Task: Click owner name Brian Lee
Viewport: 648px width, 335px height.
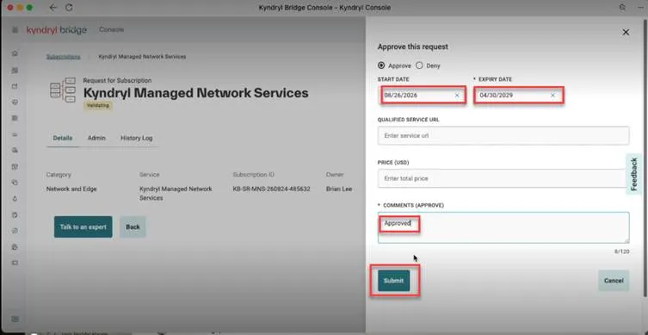Action: (339, 189)
